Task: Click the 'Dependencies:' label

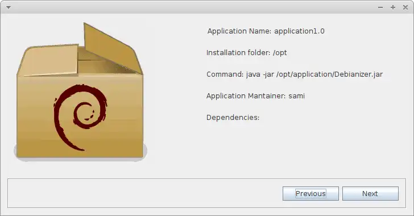Action: coord(233,118)
